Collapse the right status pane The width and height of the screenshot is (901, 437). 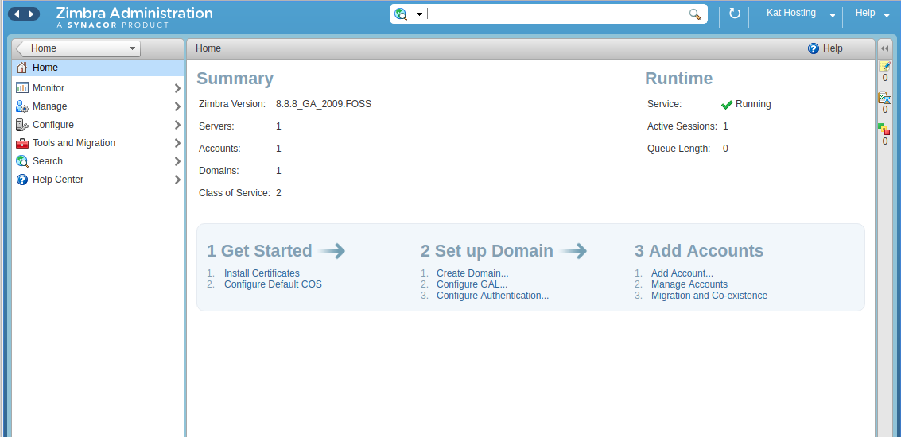point(884,48)
